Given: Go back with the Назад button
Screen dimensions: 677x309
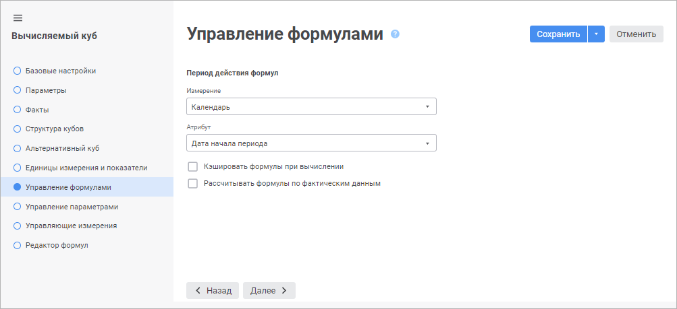Looking at the screenshot, I should point(213,290).
